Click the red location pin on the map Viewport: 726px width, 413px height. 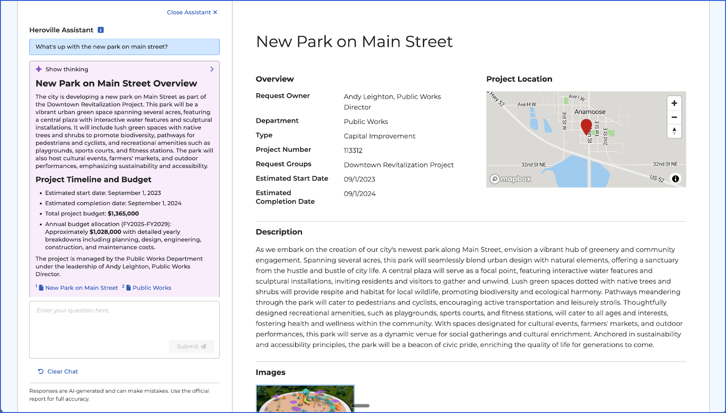pyautogui.click(x=586, y=127)
